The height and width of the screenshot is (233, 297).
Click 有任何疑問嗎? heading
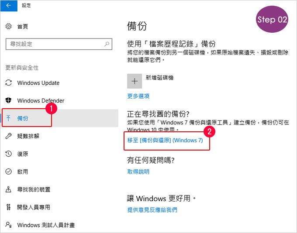pos(151,160)
